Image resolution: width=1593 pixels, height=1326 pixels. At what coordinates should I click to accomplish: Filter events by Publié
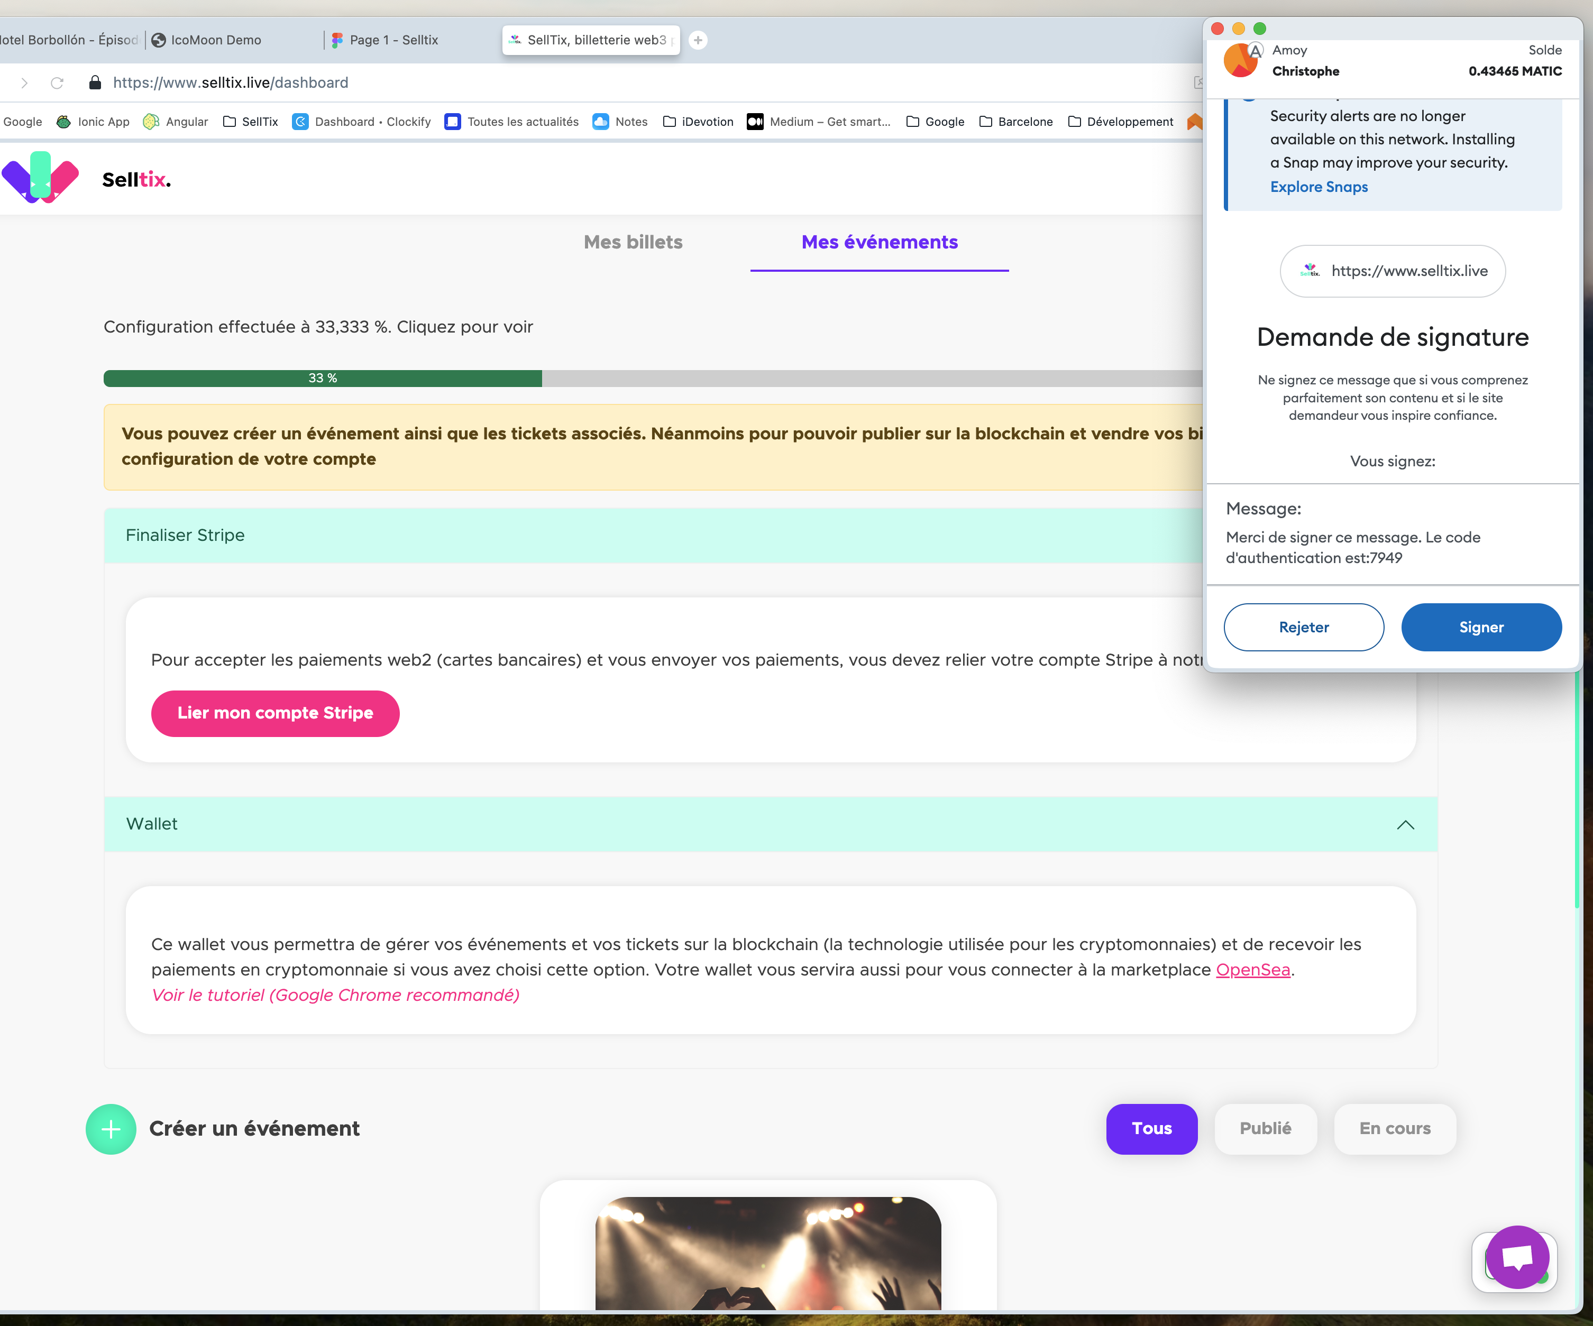coord(1265,1129)
